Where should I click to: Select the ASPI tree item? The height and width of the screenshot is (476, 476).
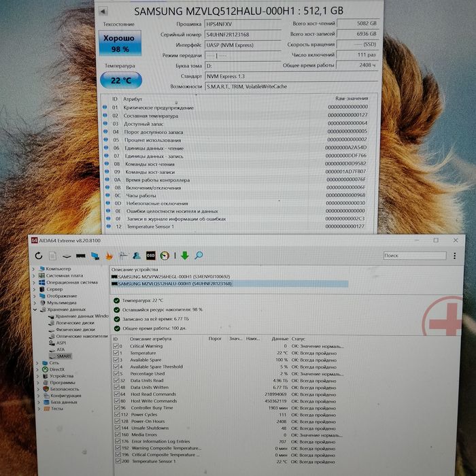pyautogui.click(x=61, y=343)
